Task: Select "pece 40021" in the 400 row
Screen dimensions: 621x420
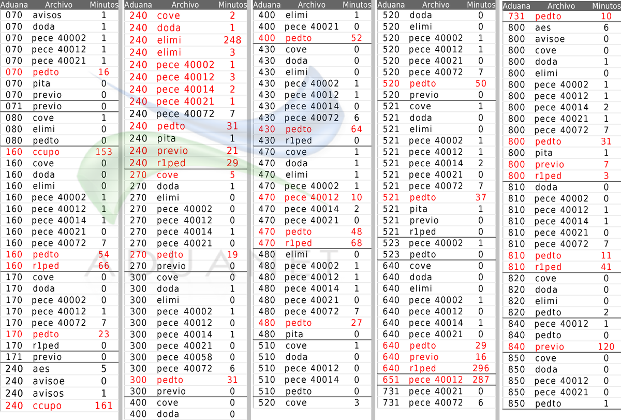Action: pyautogui.click(x=312, y=26)
